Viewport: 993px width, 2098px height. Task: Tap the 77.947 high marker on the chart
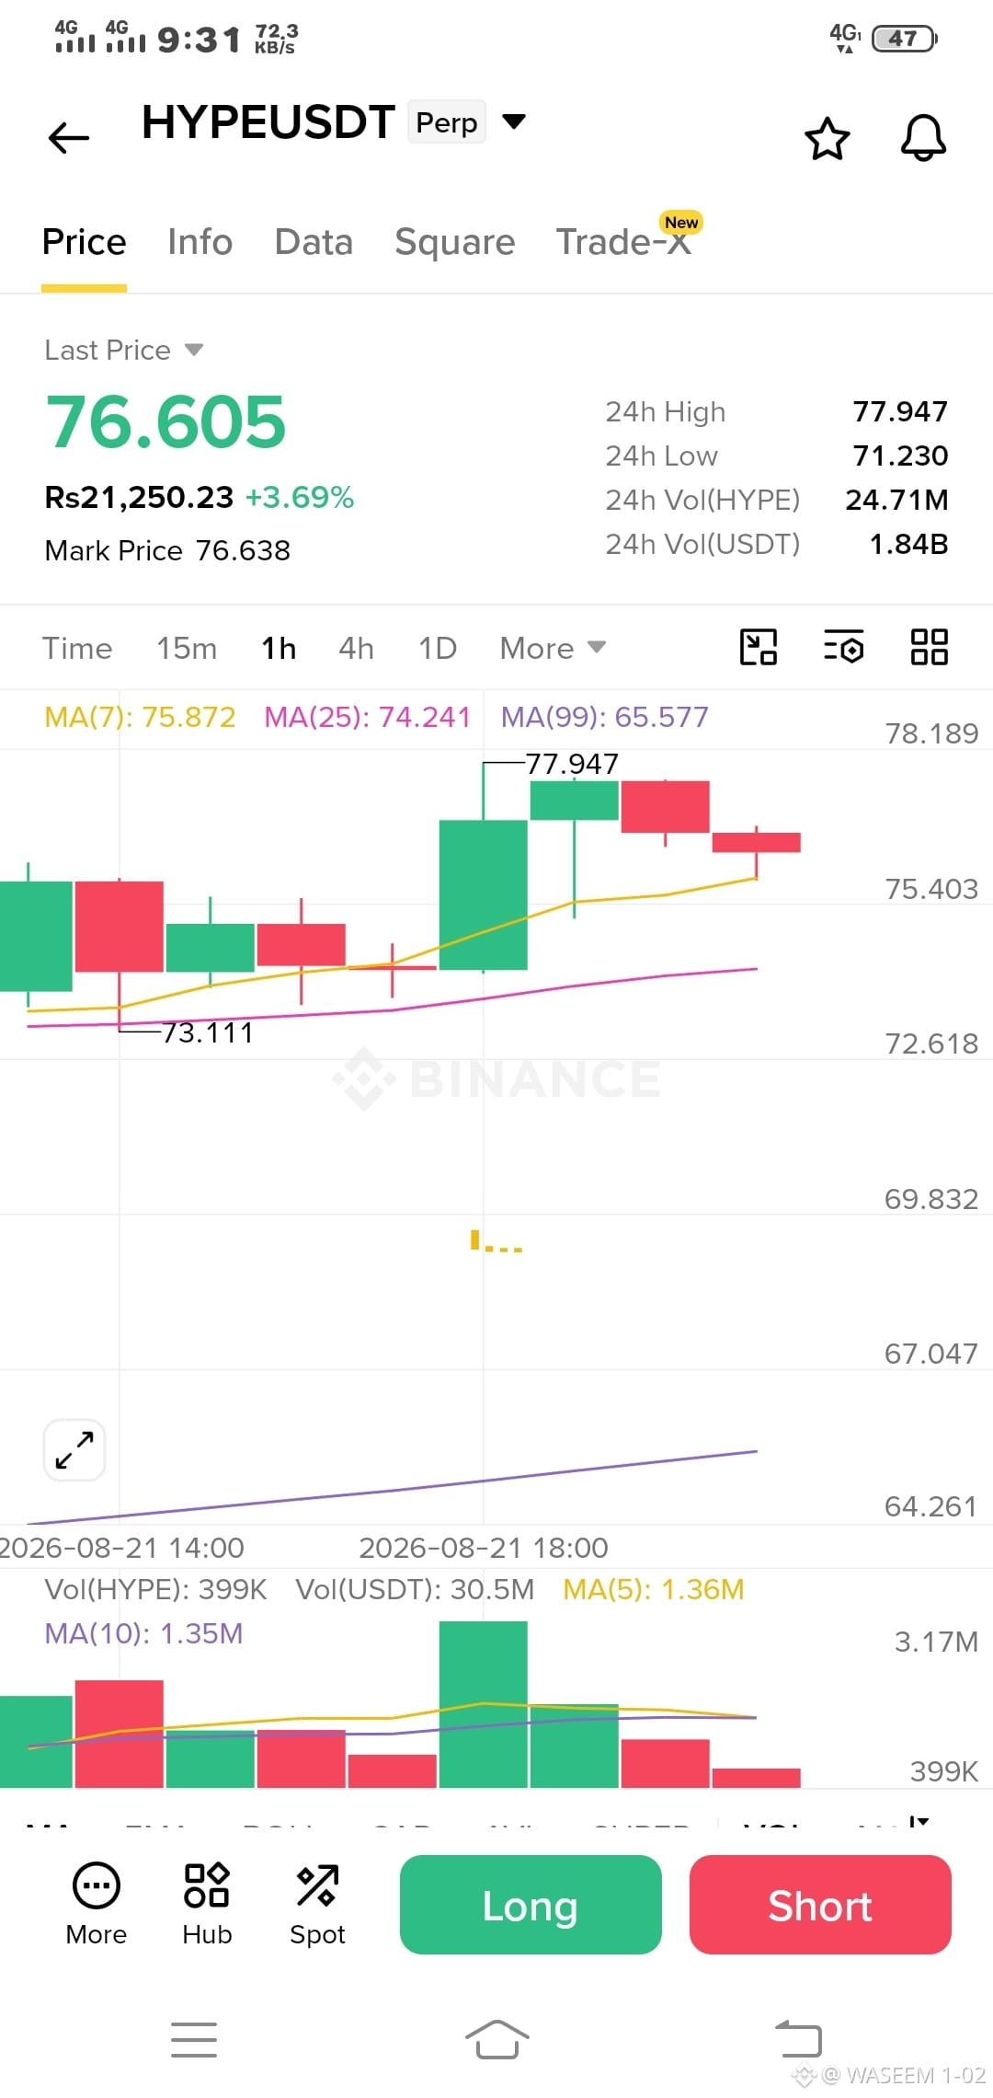[572, 764]
